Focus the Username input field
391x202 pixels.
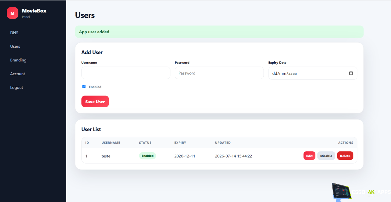pos(126,73)
